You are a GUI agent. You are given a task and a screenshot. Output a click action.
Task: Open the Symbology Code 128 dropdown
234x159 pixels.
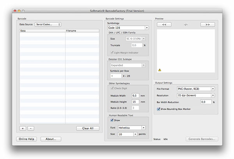coord(128,28)
